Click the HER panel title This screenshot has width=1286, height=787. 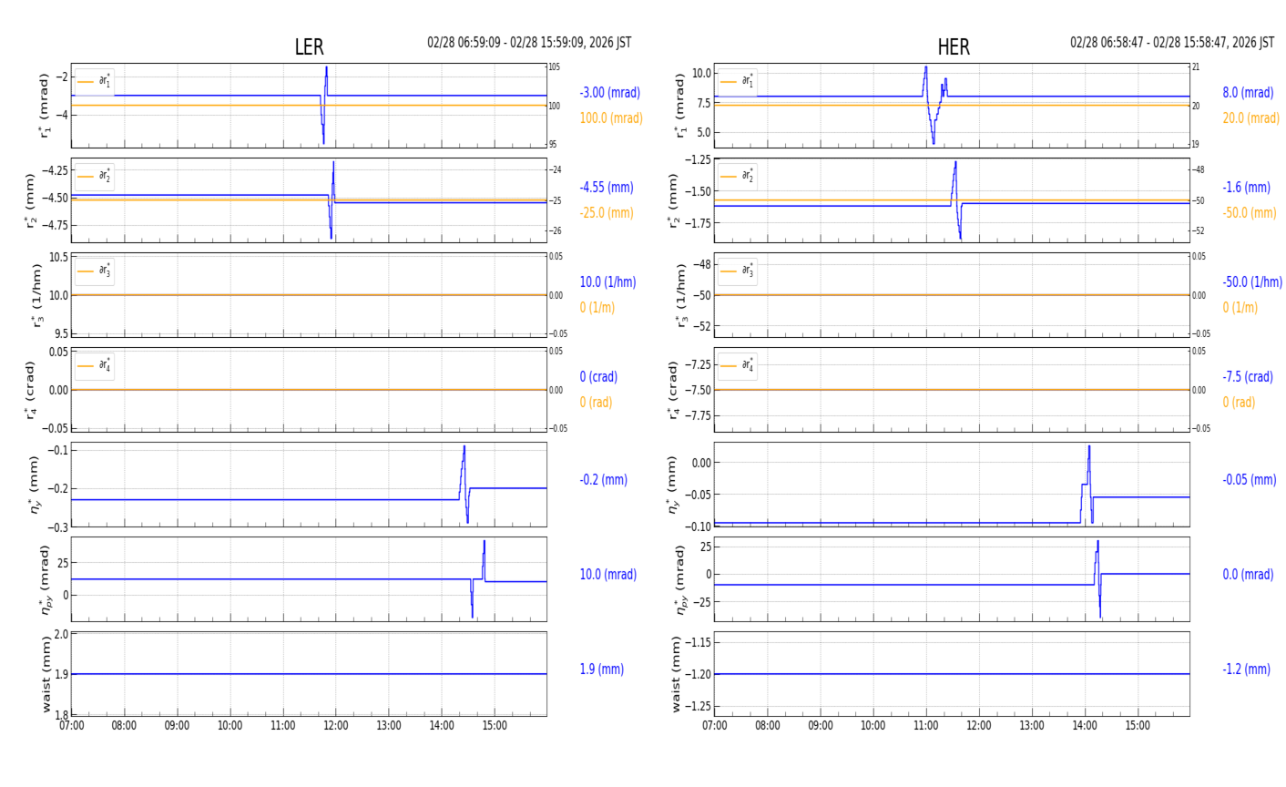coord(953,47)
